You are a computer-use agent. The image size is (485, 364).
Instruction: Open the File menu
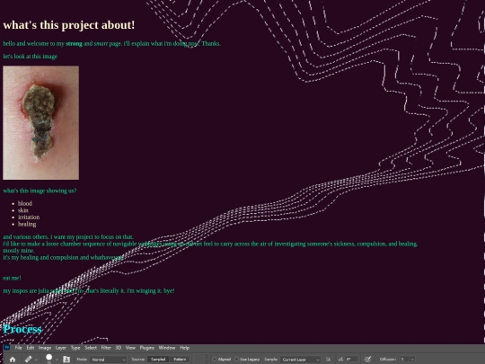(x=18, y=348)
